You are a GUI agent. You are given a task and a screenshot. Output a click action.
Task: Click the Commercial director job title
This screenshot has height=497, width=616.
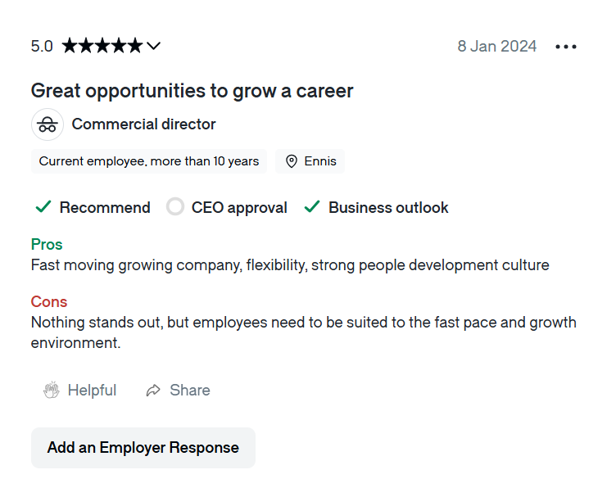click(x=143, y=124)
